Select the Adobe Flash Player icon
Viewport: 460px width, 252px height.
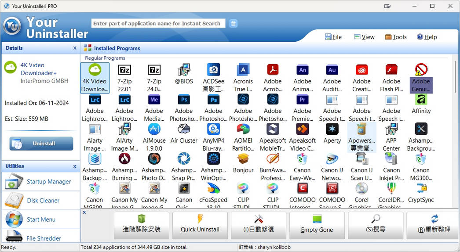tap(391, 70)
